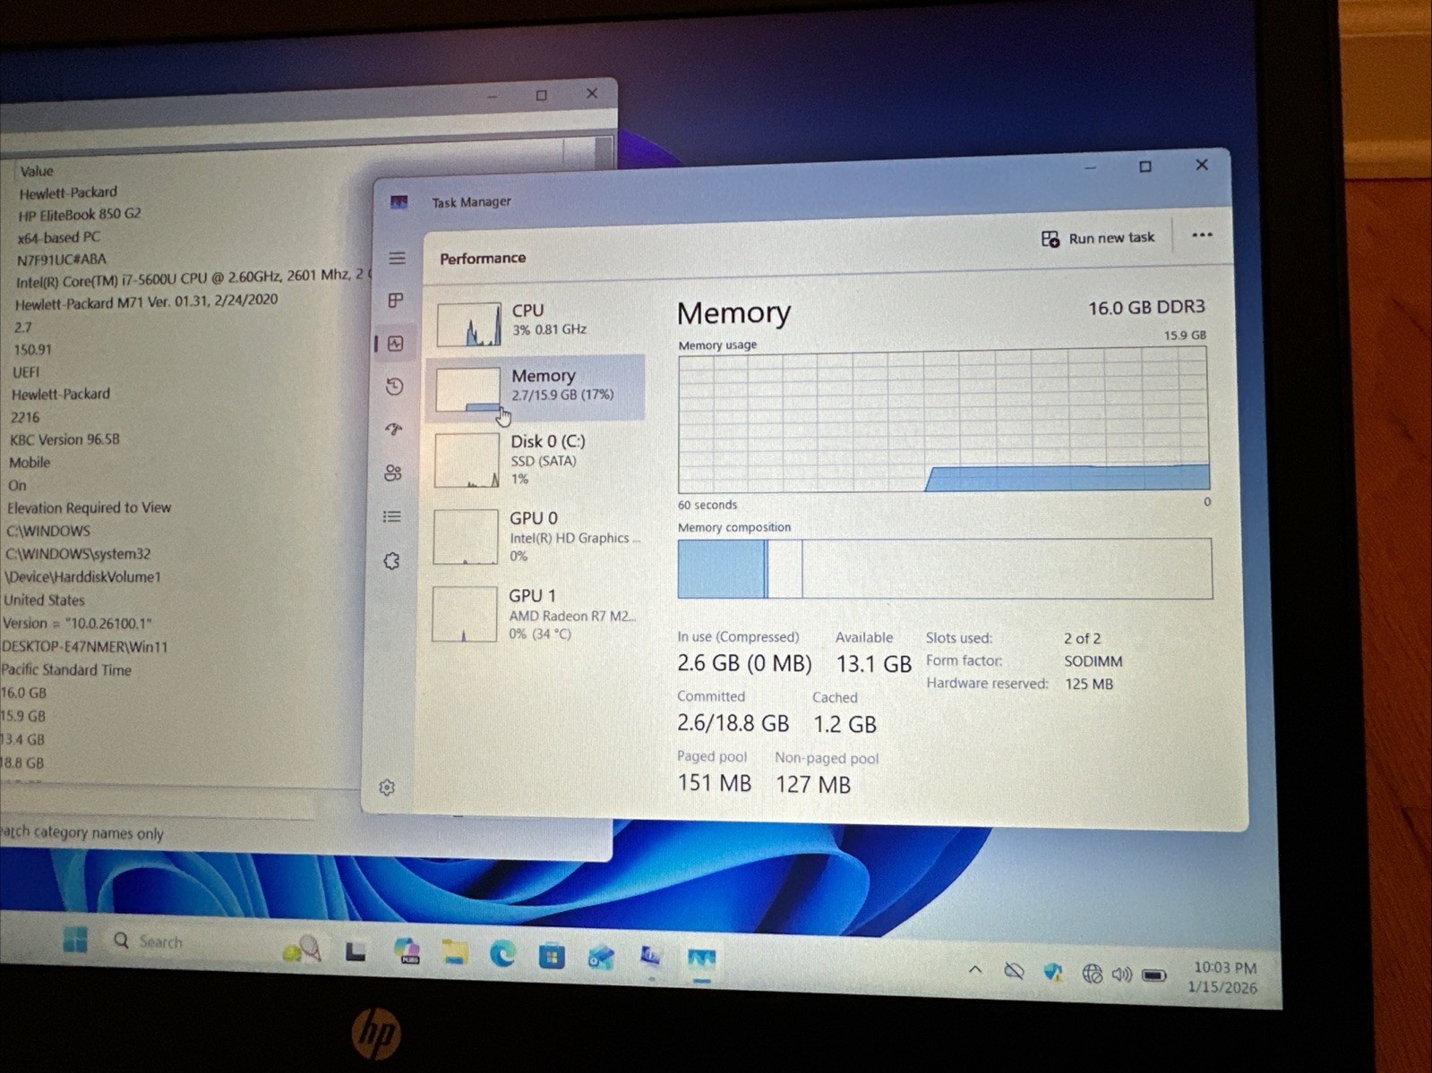Click the Non-paged pool 127 MB value

point(813,785)
